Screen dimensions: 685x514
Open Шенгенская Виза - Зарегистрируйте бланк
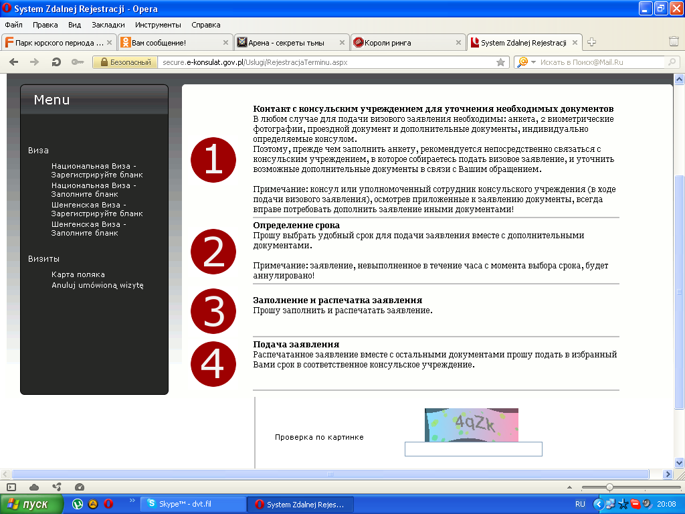(x=97, y=209)
